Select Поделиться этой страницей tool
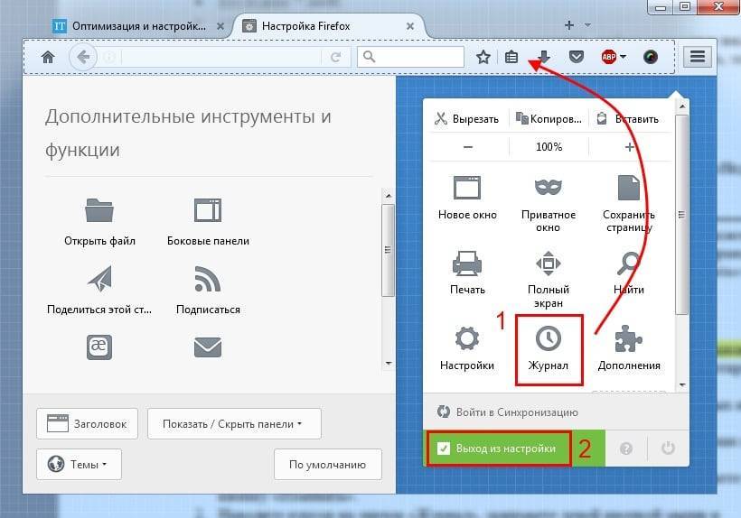 click(99, 290)
